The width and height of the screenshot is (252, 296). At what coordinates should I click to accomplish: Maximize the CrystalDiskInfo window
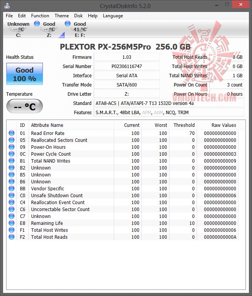coord(227,5)
